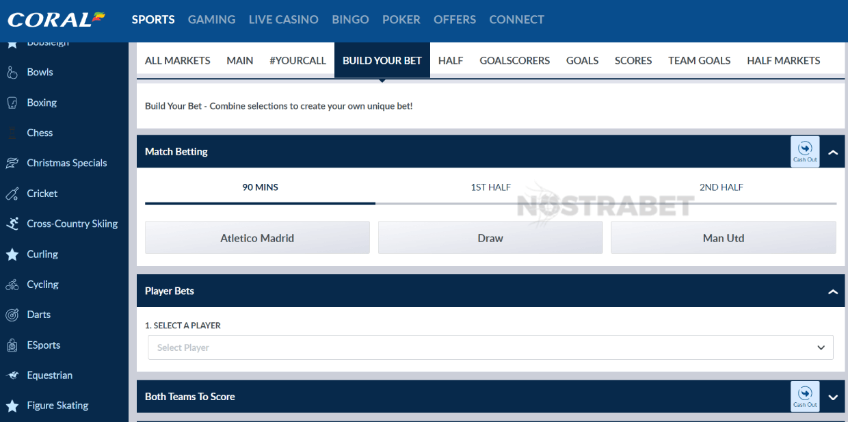The image size is (848, 422).
Task: Pick Atletico Madrid to win
Action: (x=257, y=238)
